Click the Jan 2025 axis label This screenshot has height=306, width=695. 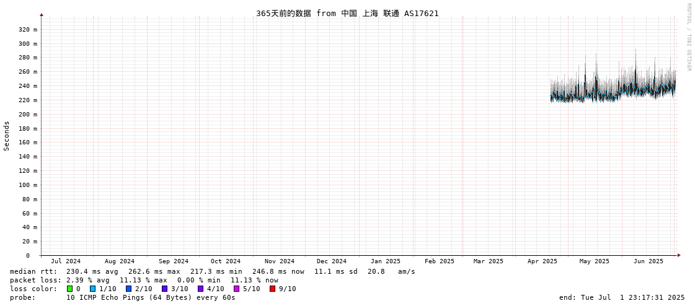point(385,261)
